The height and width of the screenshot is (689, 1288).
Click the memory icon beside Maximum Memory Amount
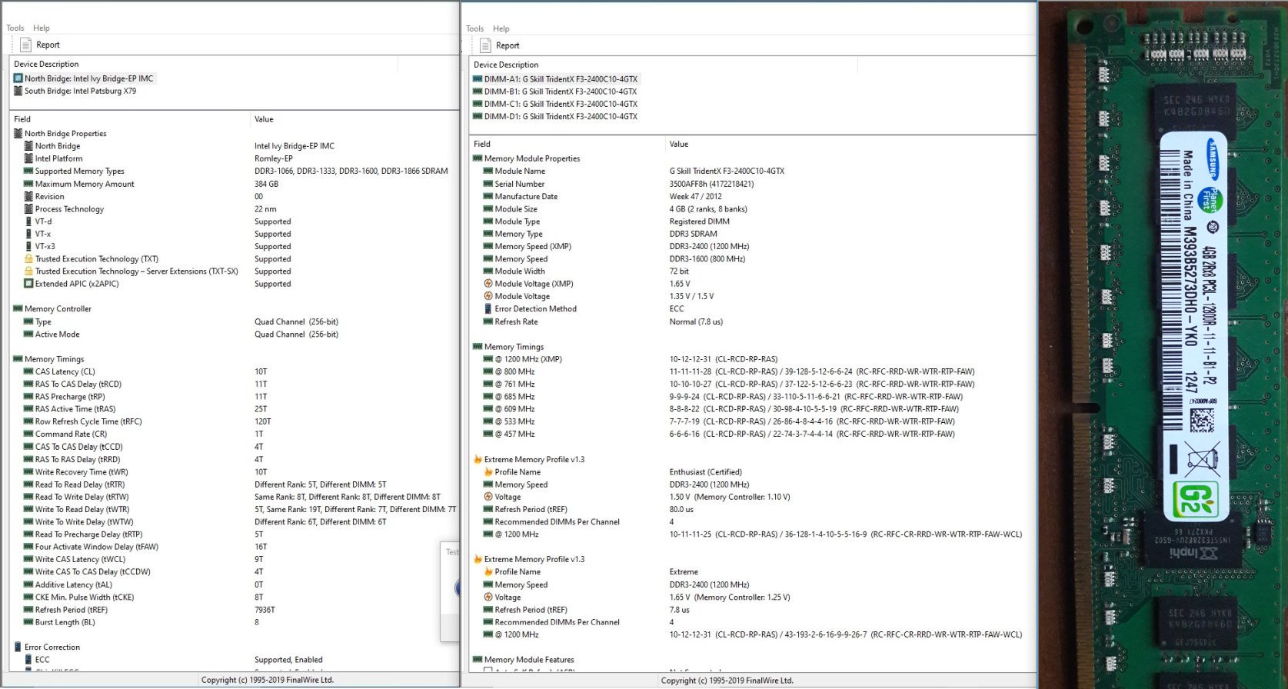point(28,184)
